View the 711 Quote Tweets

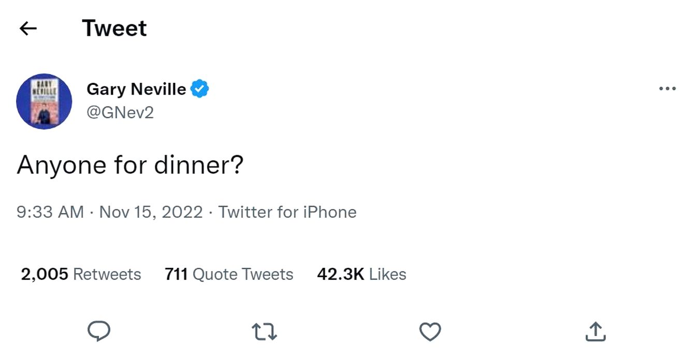[x=229, y=274]
